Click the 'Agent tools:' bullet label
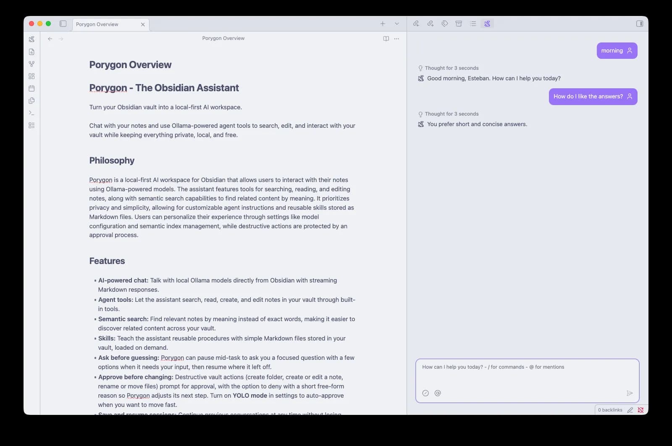 point(115,300)
